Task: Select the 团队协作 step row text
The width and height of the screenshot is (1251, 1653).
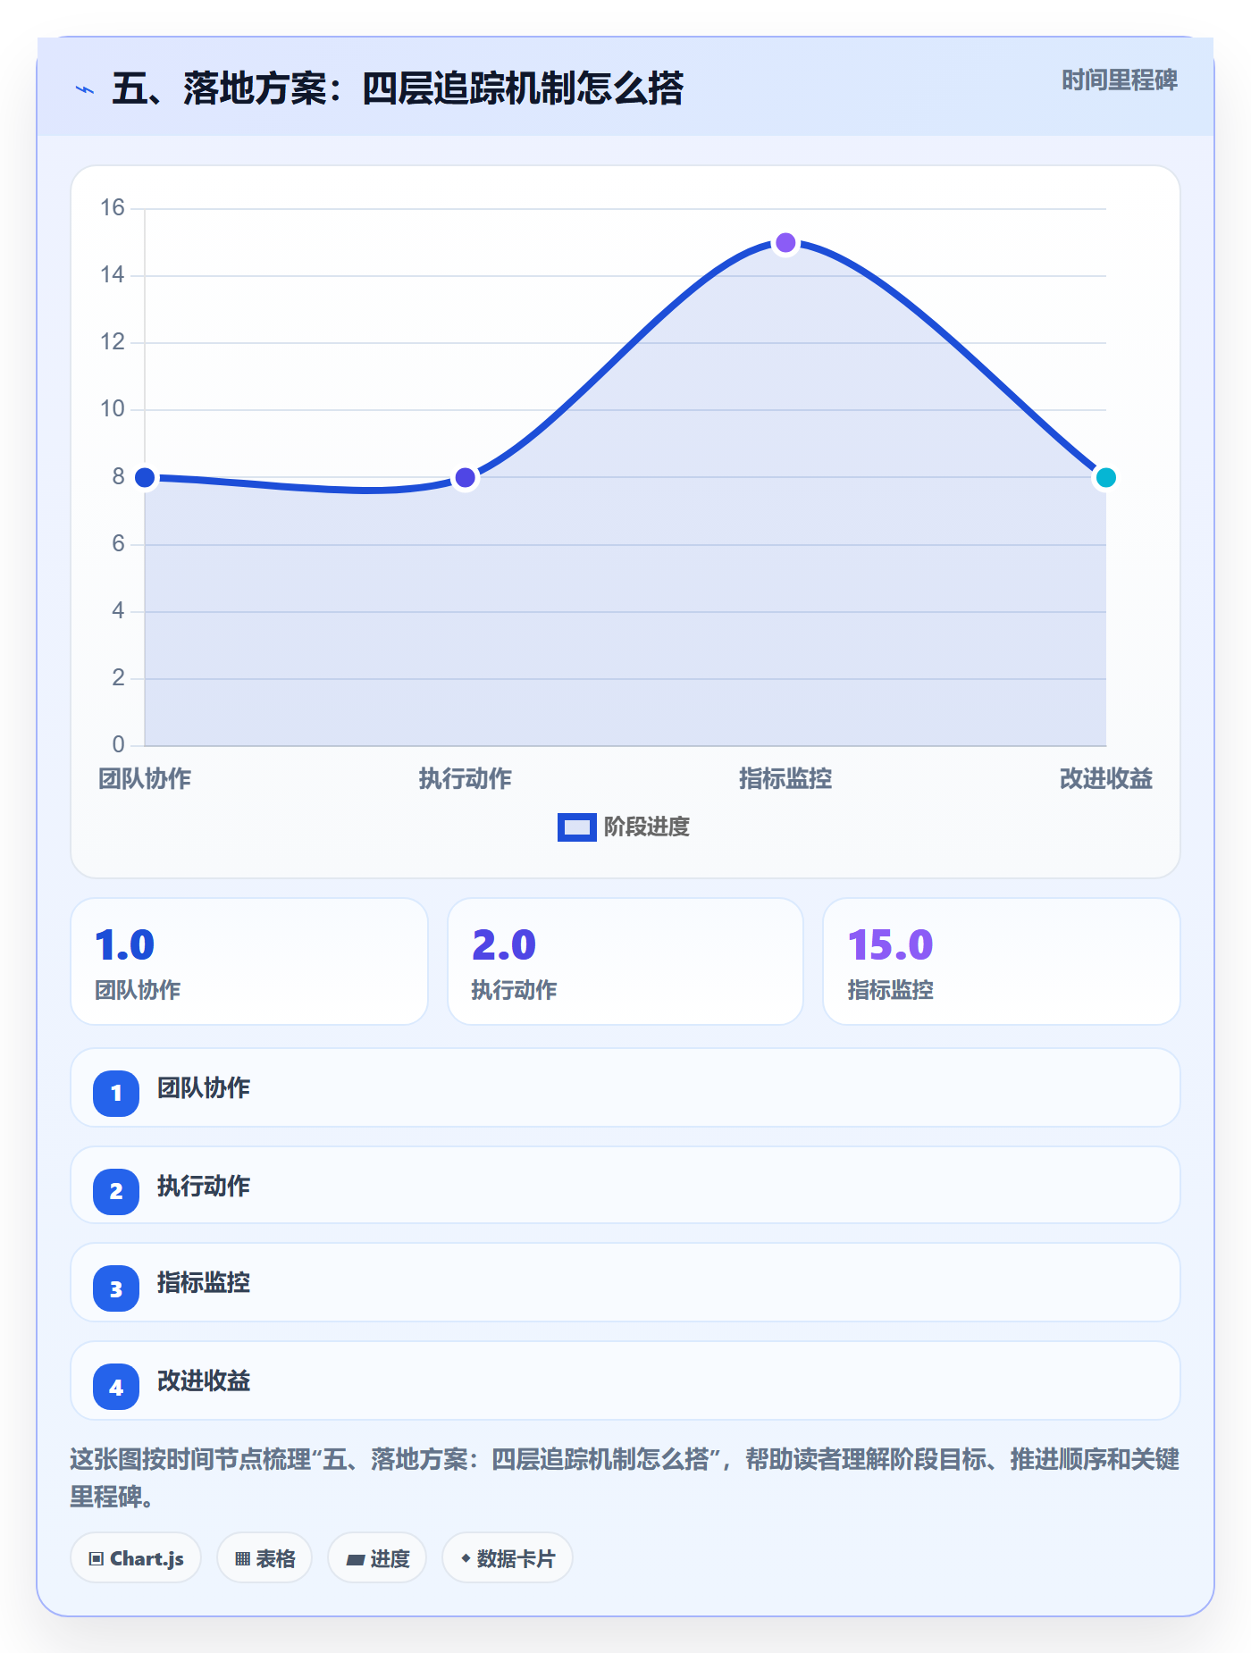Action: 204,1088
